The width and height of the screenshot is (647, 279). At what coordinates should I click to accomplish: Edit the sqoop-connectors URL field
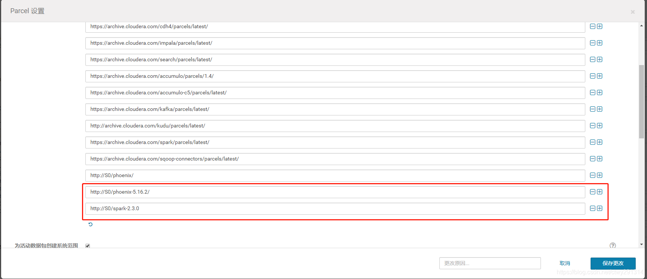click(x=335, y=159)
